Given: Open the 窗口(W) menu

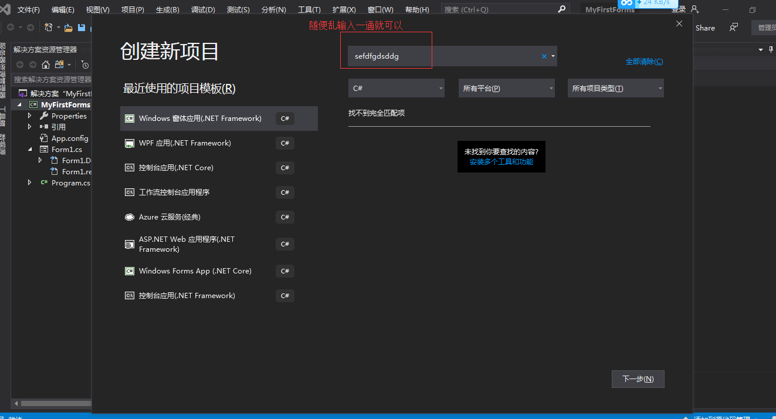Looking at the screenshot, I should [380, 9].
